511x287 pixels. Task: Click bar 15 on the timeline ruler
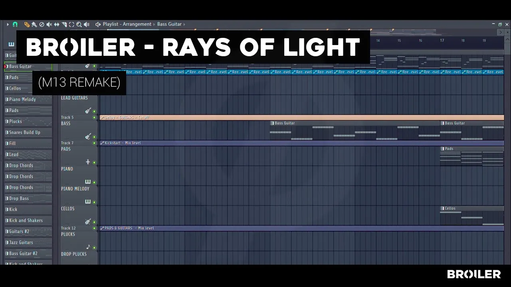coord(399,41)
